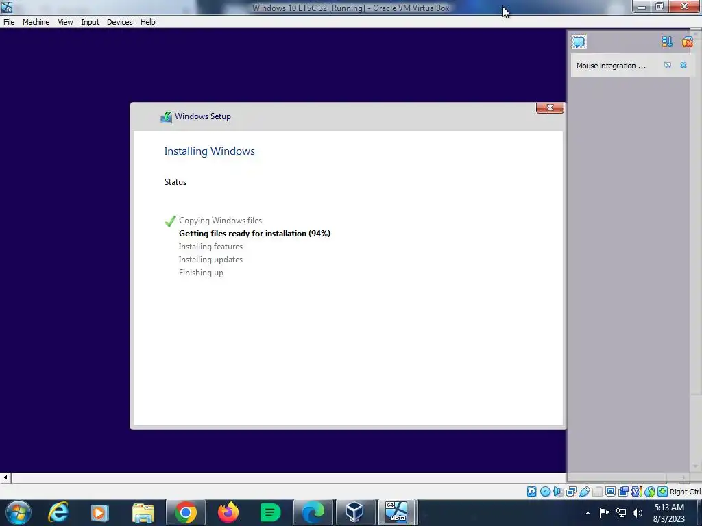Click hard disk activity indicator in status bar
702x526 pixels.
pyautogui.click(x=531, y=492)
